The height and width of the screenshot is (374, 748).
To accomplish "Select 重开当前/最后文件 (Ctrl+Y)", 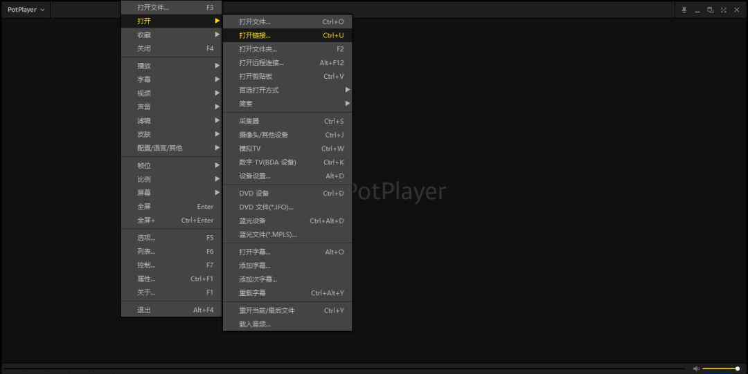I will (287, 310).
